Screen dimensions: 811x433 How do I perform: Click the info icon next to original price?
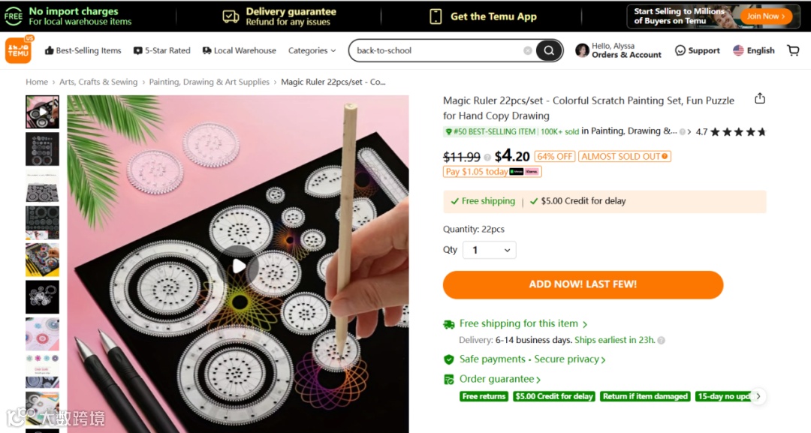pyautogui.click(x=487, y=158)
